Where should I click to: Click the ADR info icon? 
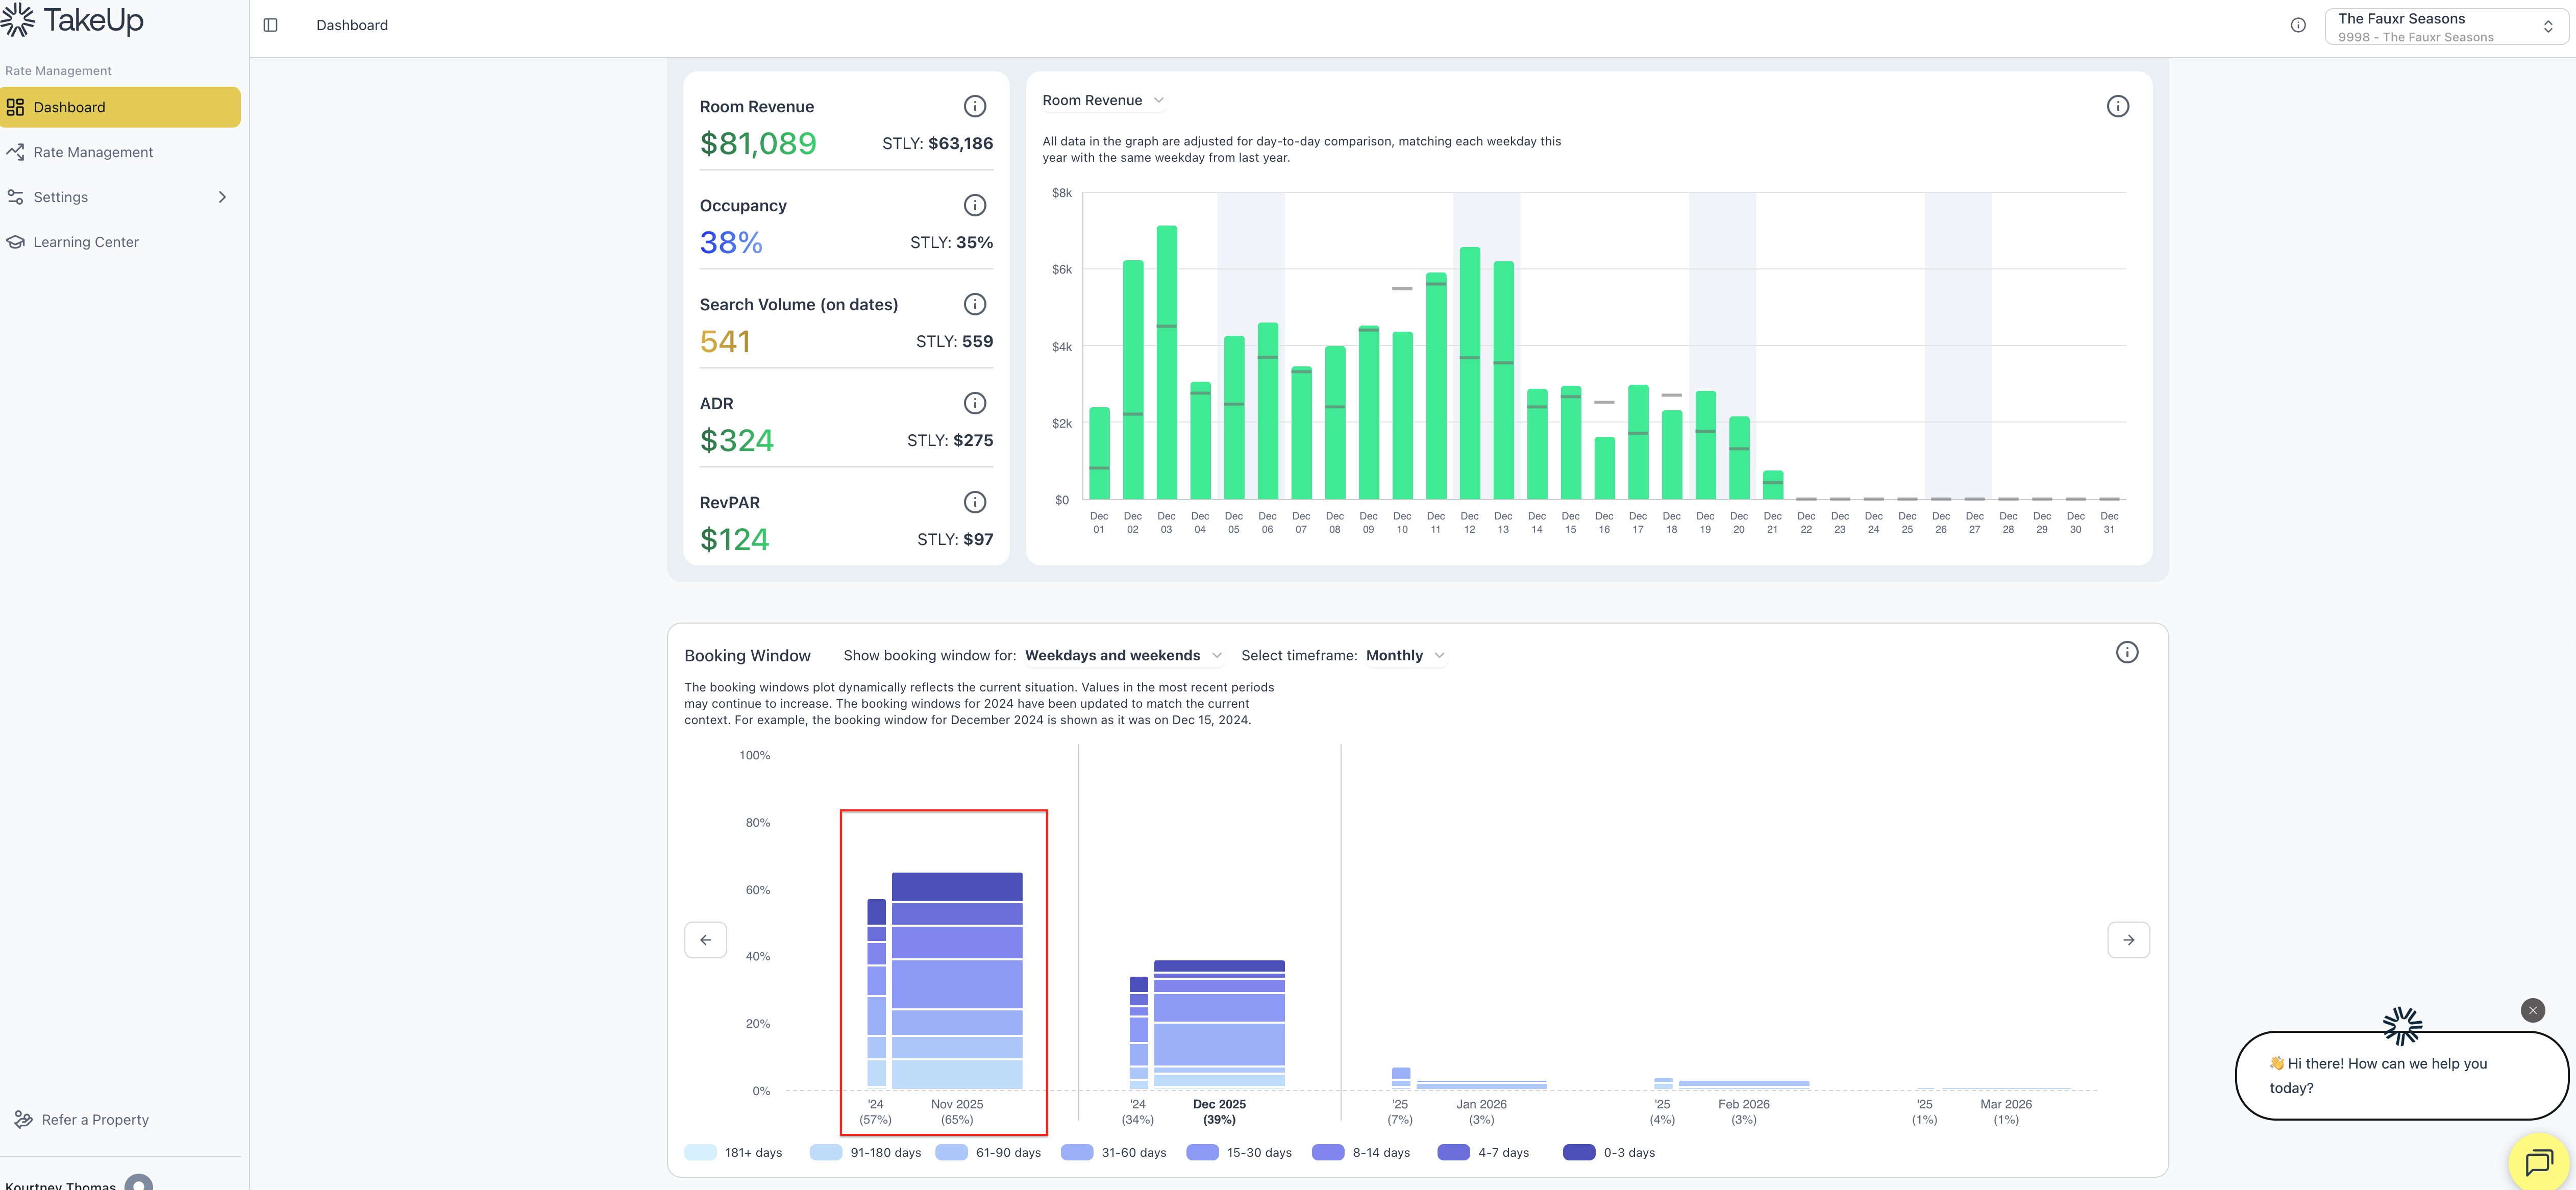click(974, 403)
